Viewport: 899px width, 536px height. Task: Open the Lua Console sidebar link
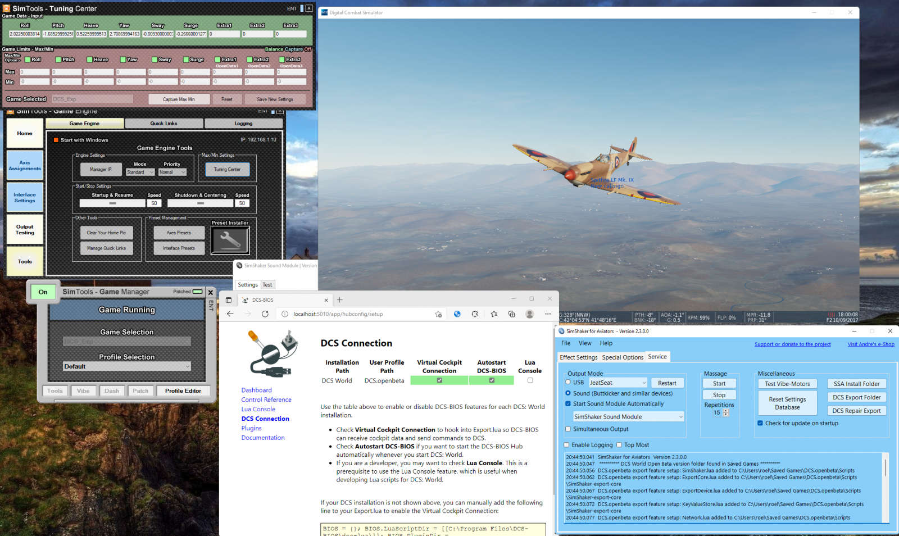click(258, 409)
